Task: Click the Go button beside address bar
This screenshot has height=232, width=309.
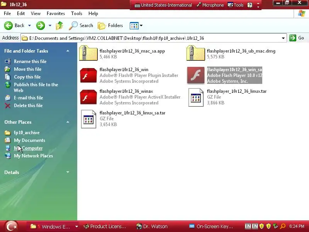Action: click(x=297, y=38)
